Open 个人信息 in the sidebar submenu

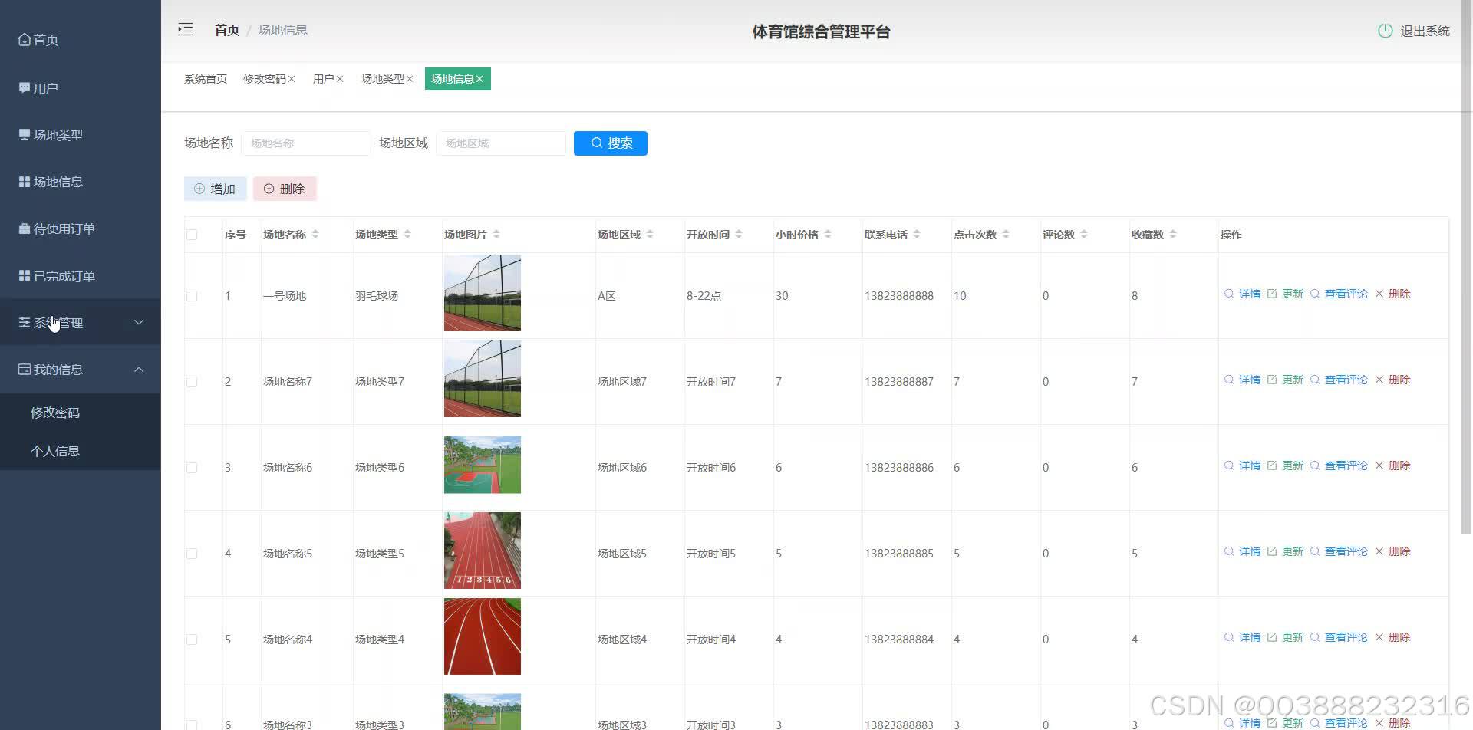55,451
